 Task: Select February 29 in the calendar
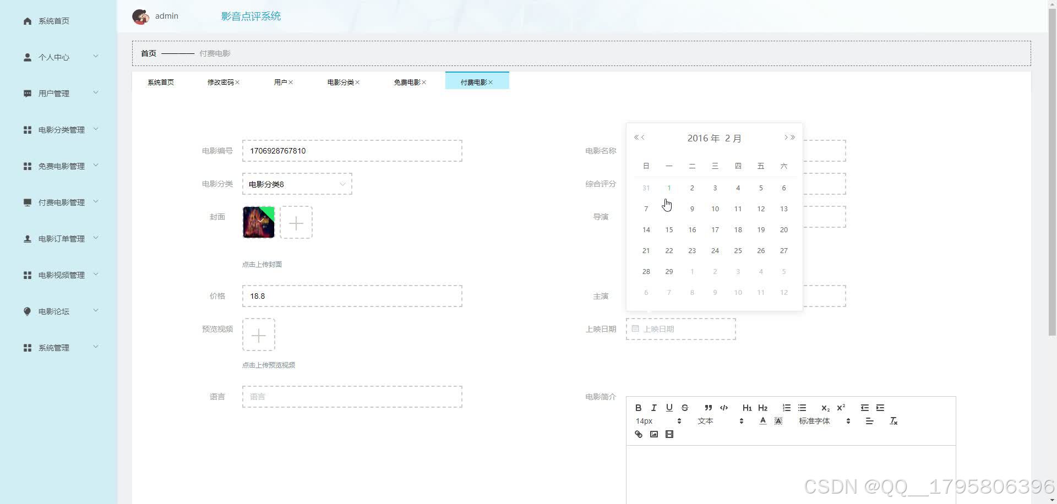(669, 271)
